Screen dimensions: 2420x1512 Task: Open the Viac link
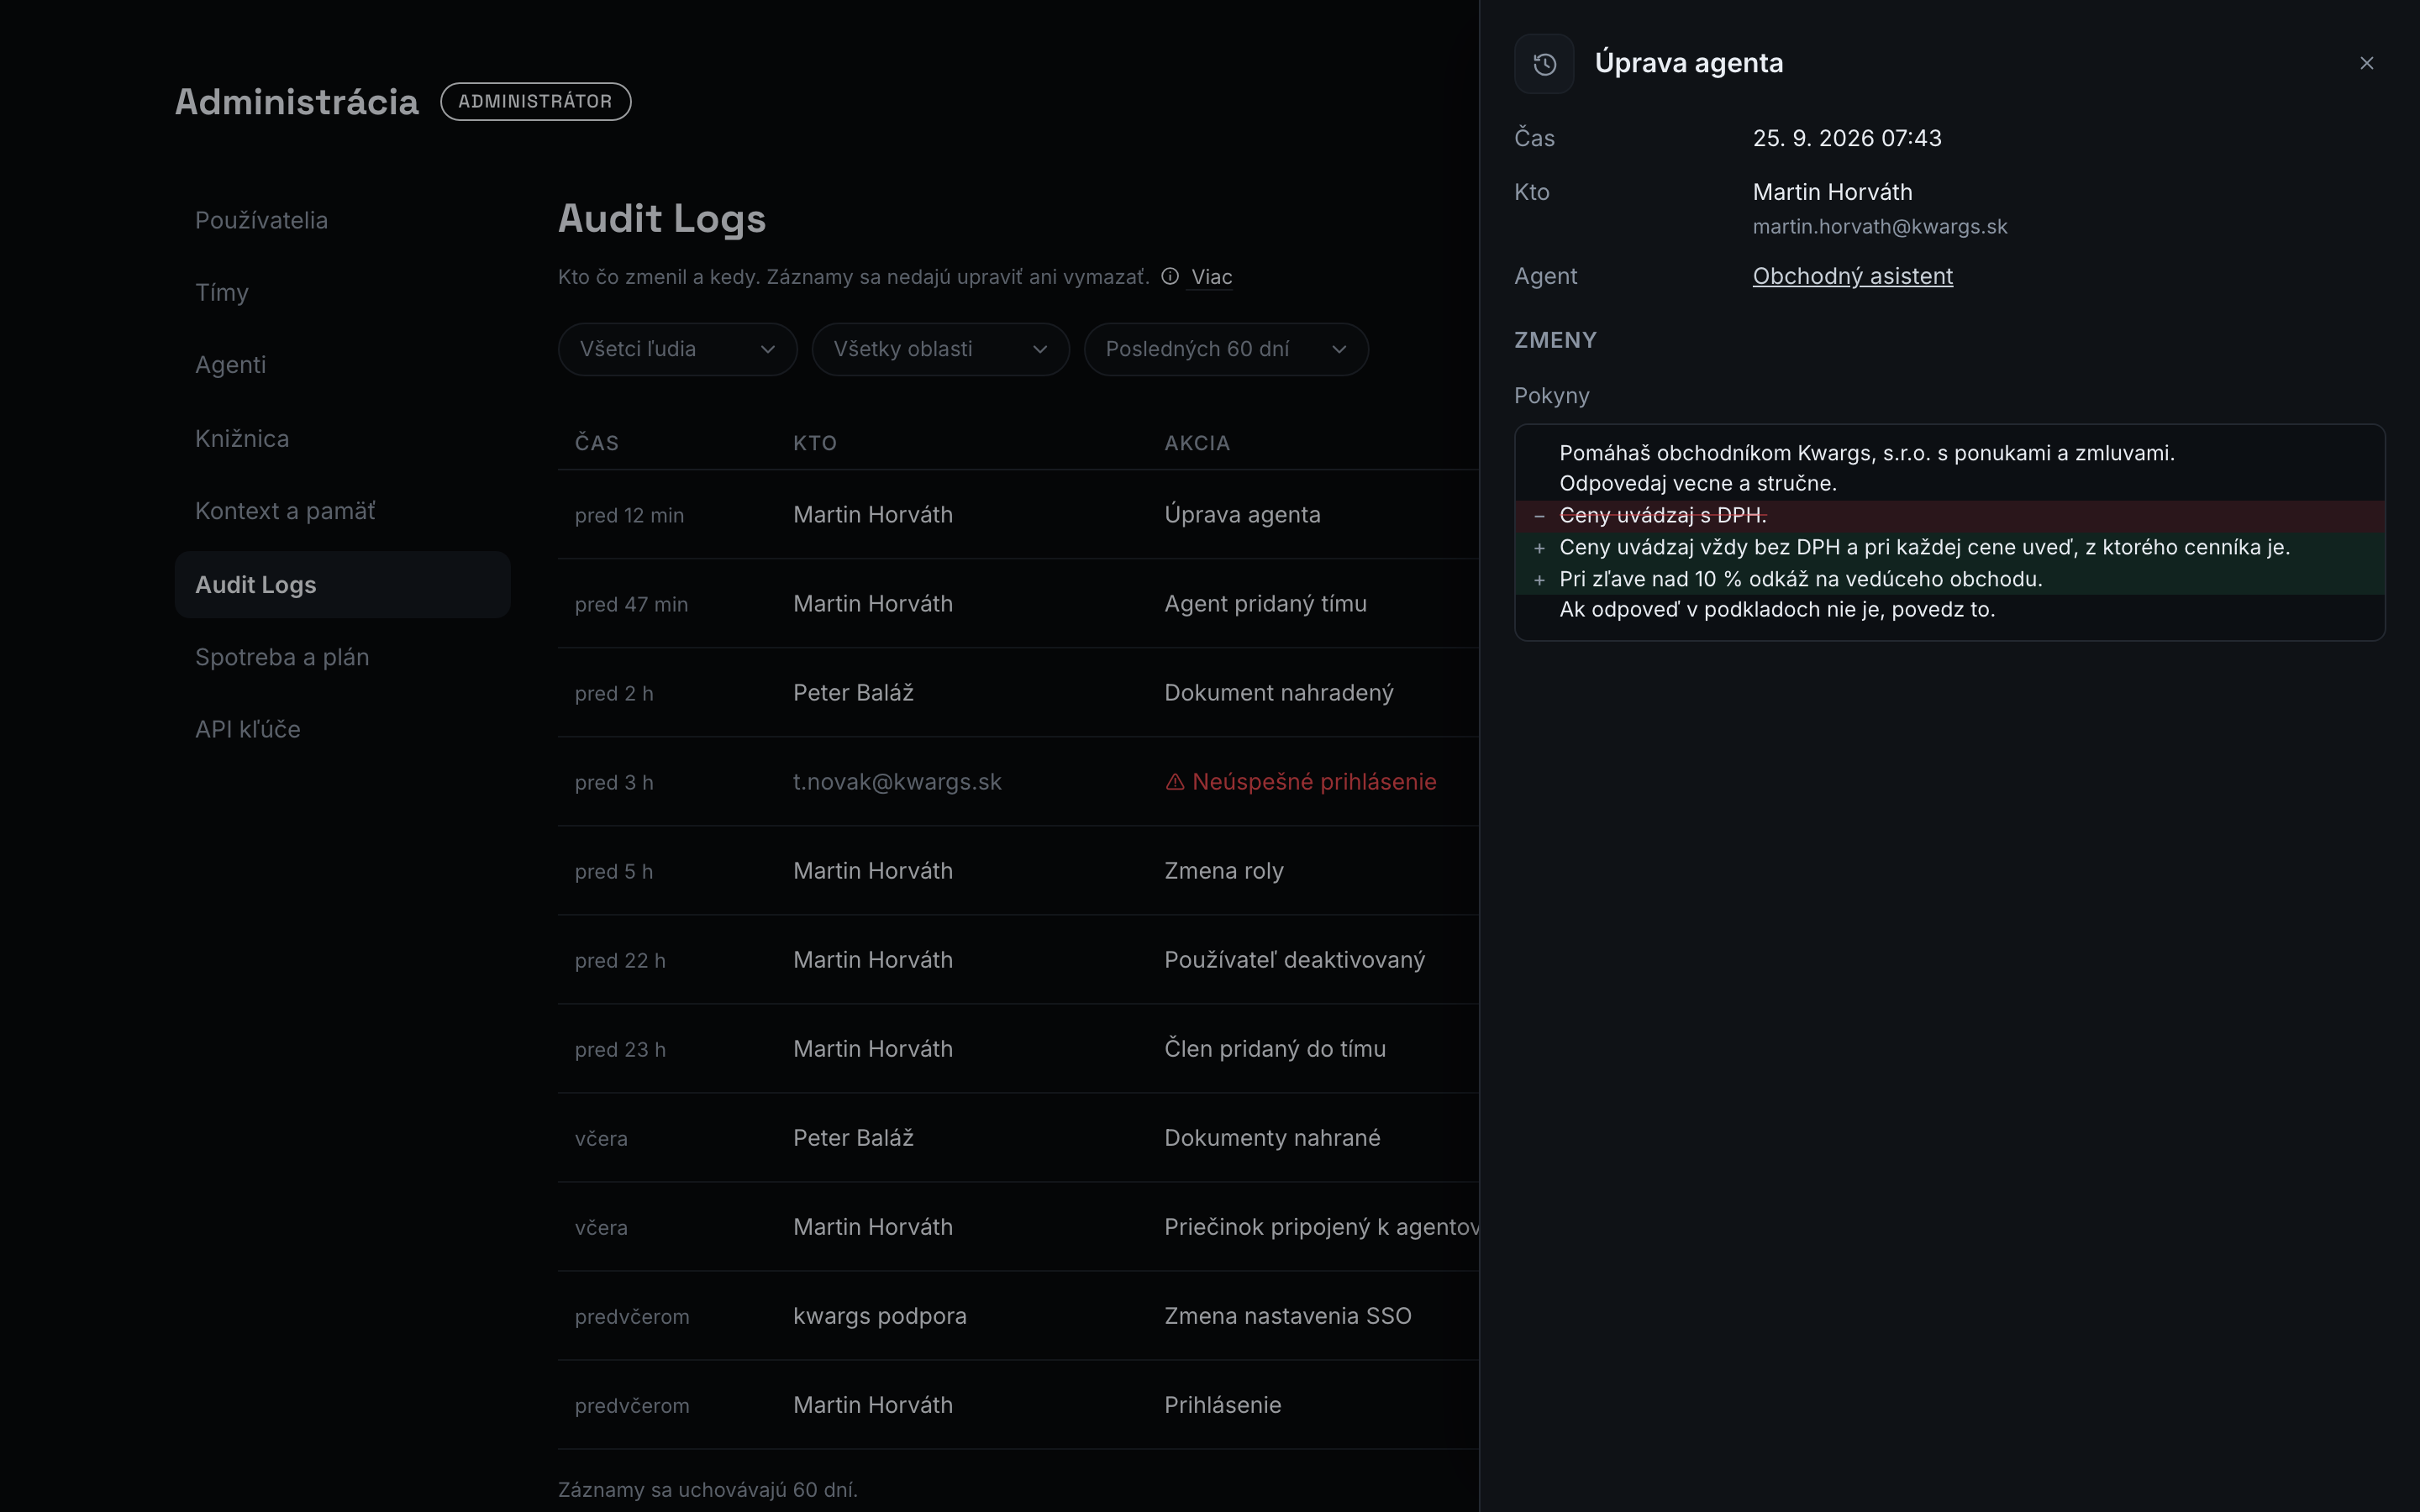1211,277
